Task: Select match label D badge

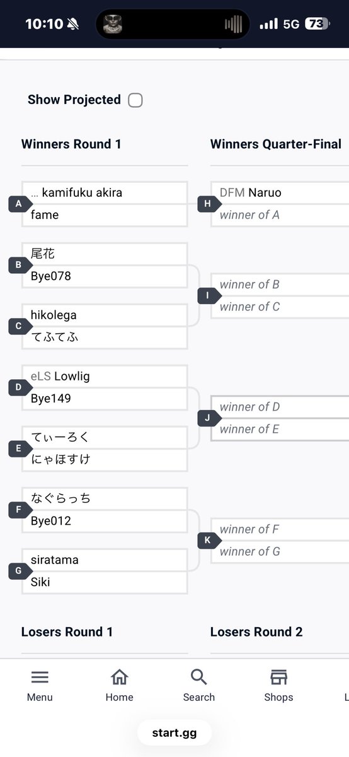Action: pyautogui.click(x=19, y=387)
